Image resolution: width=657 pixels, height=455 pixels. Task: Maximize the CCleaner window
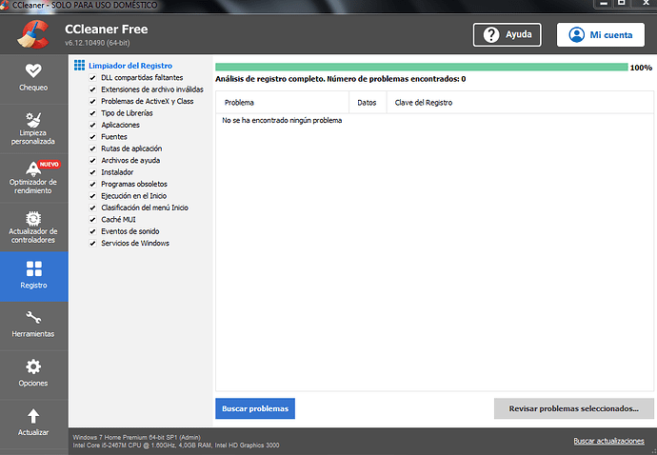tap(622, 4)
